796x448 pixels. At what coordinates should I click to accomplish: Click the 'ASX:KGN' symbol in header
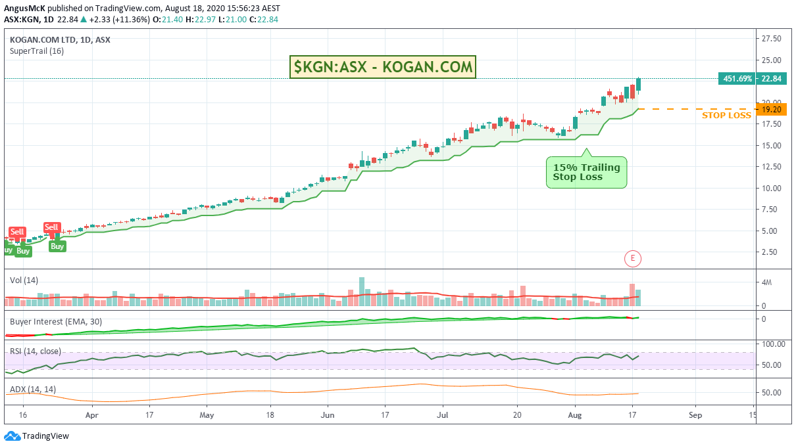(x=21, y=19)
